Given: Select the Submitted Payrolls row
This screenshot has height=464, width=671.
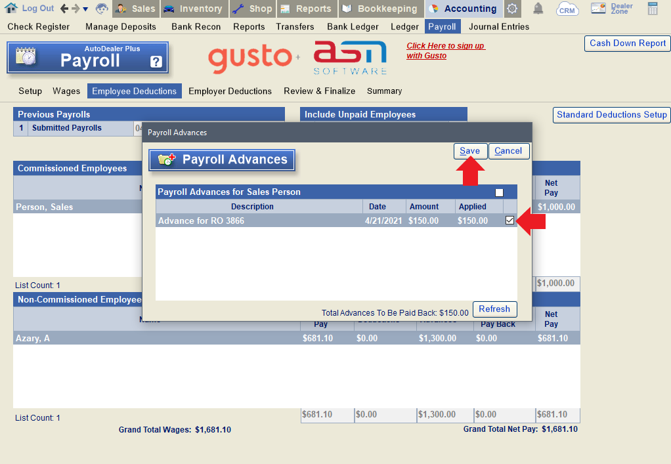Looking at the screenshot, I should (x=77, y=128).
